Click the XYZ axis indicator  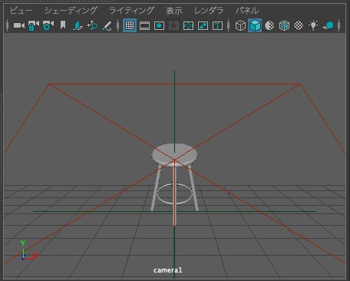pos(28,250)
